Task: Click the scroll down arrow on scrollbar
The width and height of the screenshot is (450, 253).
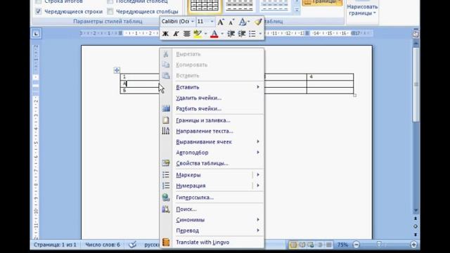Action: coord(416,211)
